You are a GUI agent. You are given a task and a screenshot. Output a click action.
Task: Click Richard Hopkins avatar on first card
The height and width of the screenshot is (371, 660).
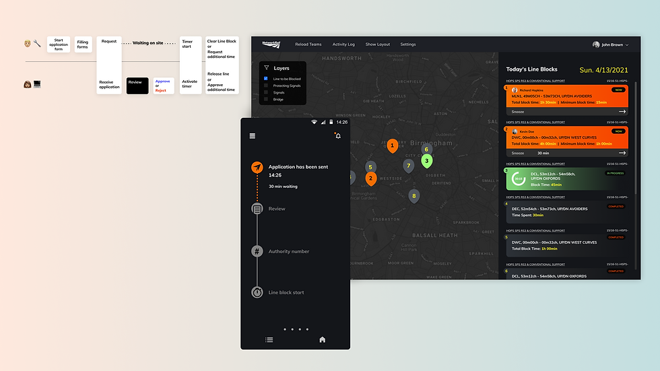515,90
